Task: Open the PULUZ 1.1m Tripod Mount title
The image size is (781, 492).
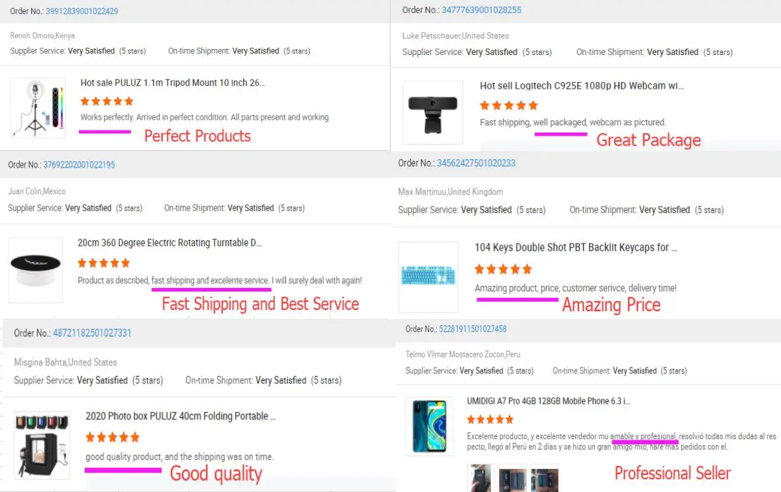Action: (173, 83)
